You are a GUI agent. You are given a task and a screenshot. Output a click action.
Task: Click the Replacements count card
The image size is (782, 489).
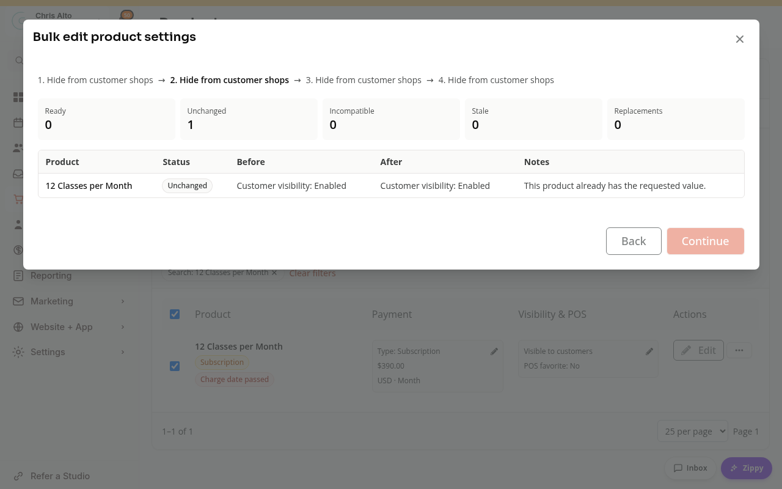click(x=676, y=119)
